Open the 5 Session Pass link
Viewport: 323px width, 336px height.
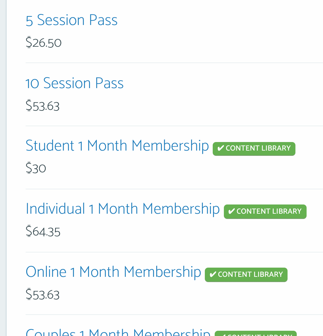(x=71, y=20)
